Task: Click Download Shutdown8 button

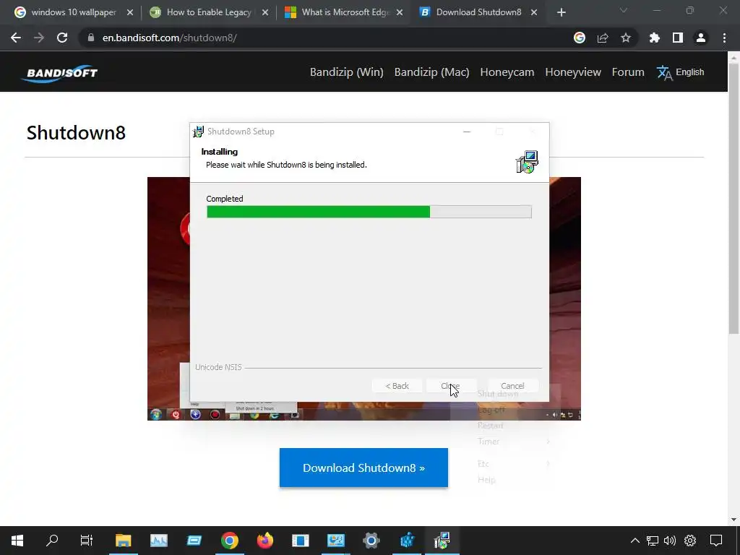Action: (x=363, y=468)
